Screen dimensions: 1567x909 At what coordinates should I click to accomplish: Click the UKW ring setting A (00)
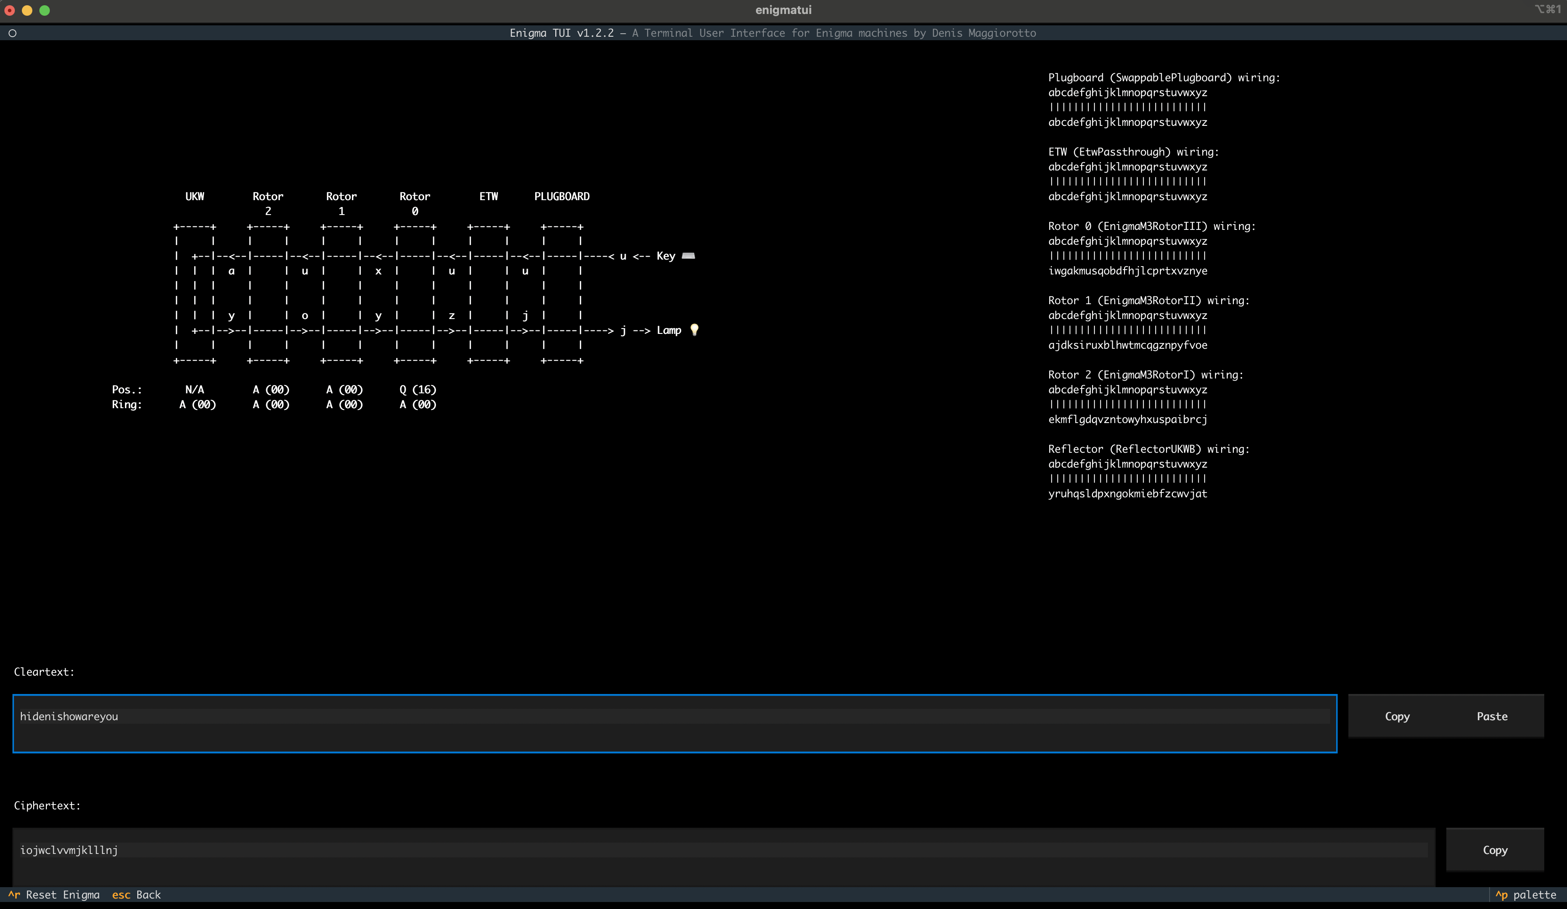(198, 405)
